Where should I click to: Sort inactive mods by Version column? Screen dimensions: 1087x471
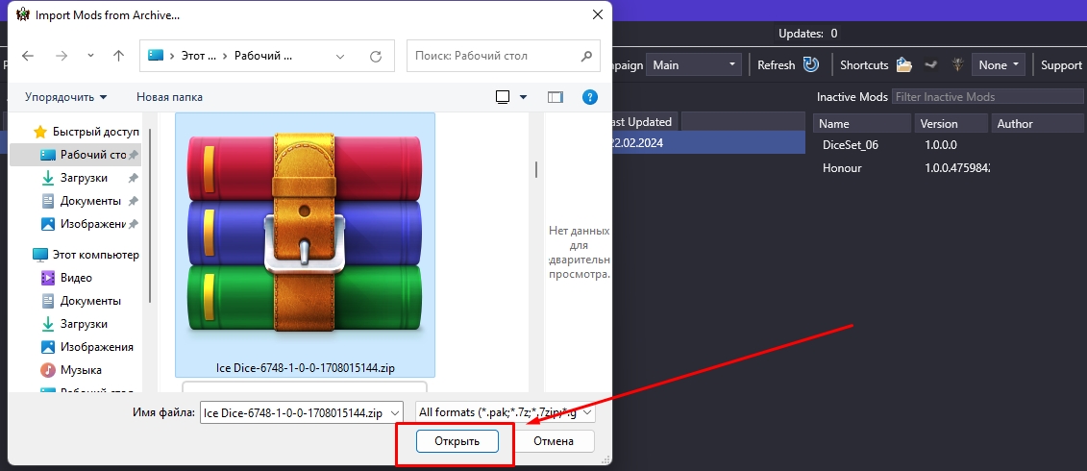(951, 123)
